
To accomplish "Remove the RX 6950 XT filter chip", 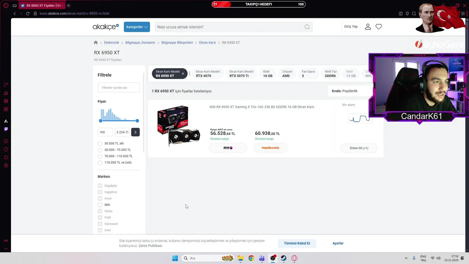I will 183,74.
